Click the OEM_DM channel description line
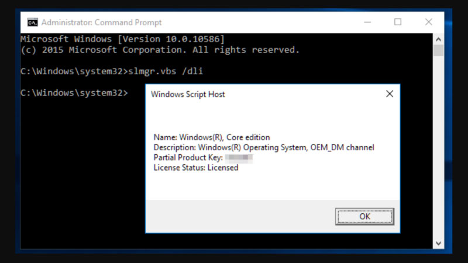Viewport: 468px width, 263px height. point(263,147)
